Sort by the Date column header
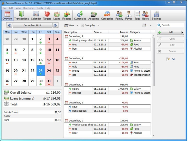Viewport: 188px width, 141px height. tap(100, 32)
